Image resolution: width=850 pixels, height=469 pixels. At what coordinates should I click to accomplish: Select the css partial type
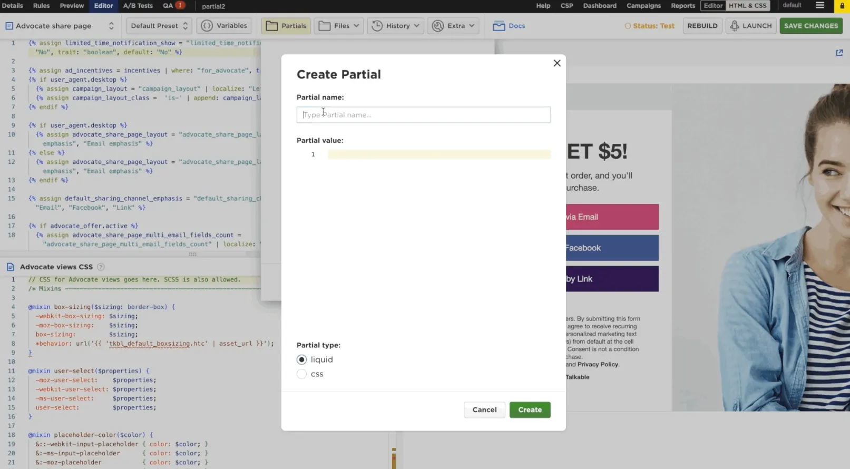(301, 374)
